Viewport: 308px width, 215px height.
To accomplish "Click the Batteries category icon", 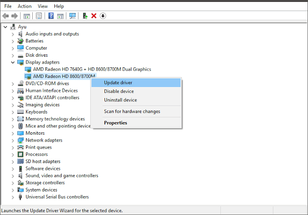I will [x=20, y=41].
